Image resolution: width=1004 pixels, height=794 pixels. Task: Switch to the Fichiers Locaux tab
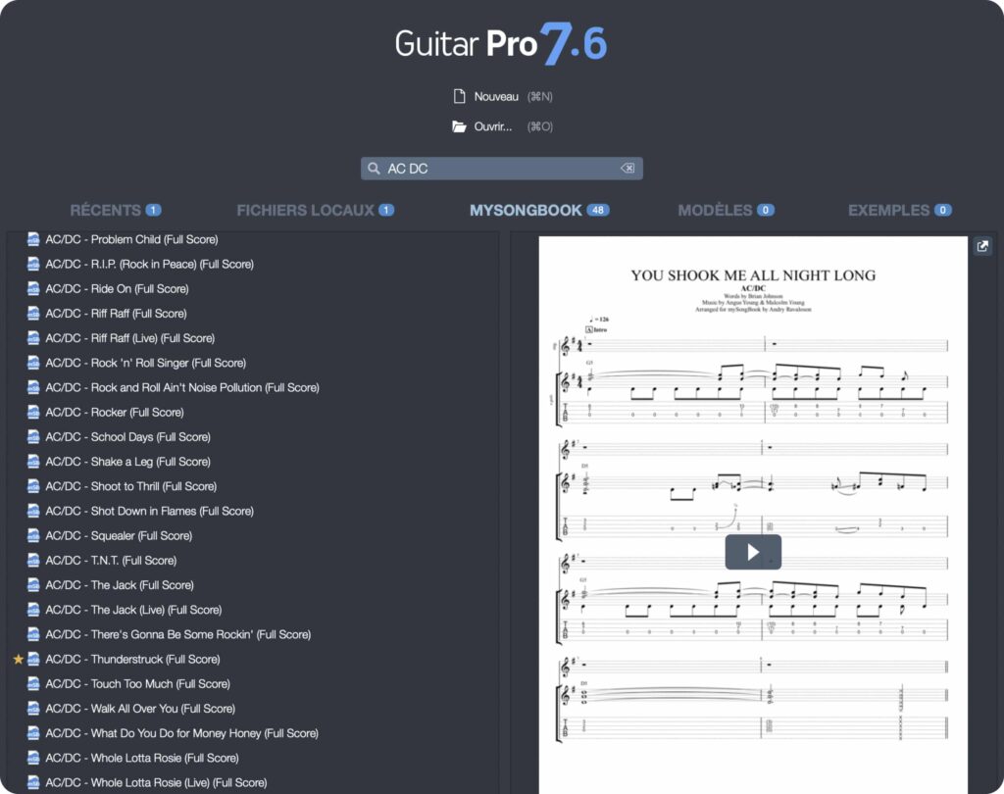click(315, 210)
